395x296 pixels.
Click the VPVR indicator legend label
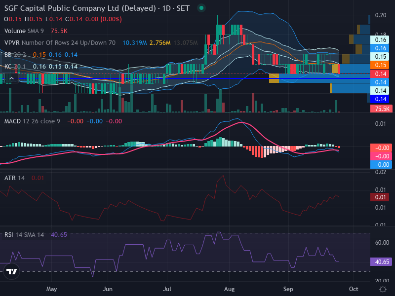(x=60, y=43)
